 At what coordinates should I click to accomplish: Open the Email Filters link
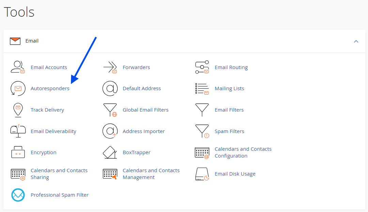(x=229, y=110)
